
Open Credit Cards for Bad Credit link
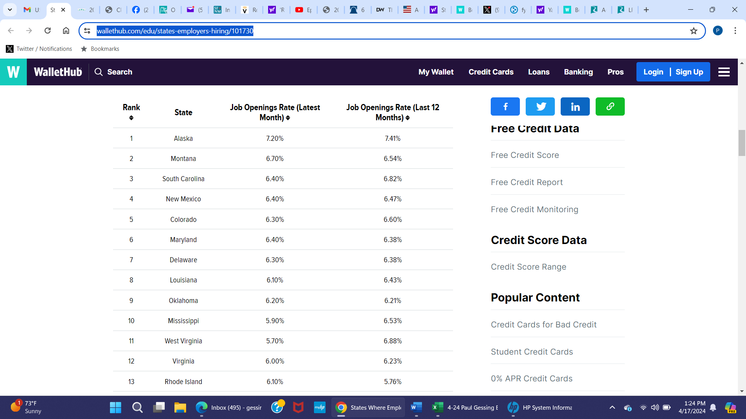point(543,325)
